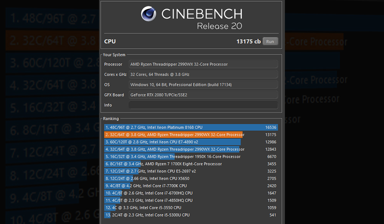Screen dimensions: 384x224
Task: Select the Intel Core i7-7700K row
Action: [191, 186]
